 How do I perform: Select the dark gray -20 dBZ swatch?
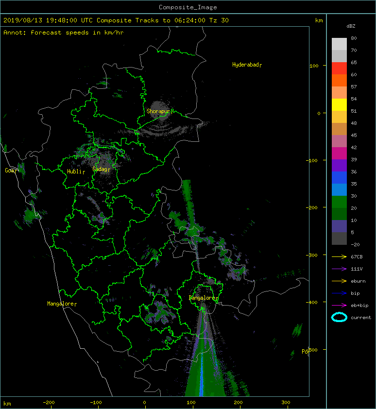339,239
